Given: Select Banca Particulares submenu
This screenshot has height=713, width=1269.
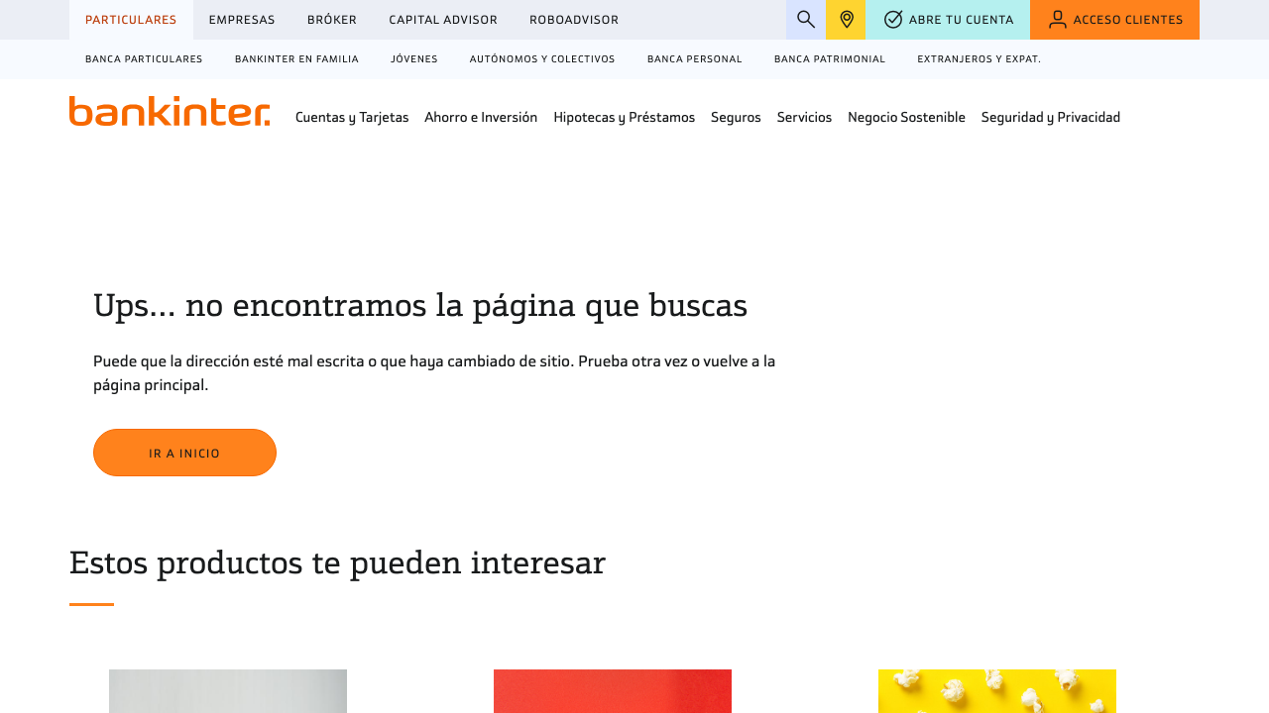Looking at the screenshot, I should coord(144,59).
